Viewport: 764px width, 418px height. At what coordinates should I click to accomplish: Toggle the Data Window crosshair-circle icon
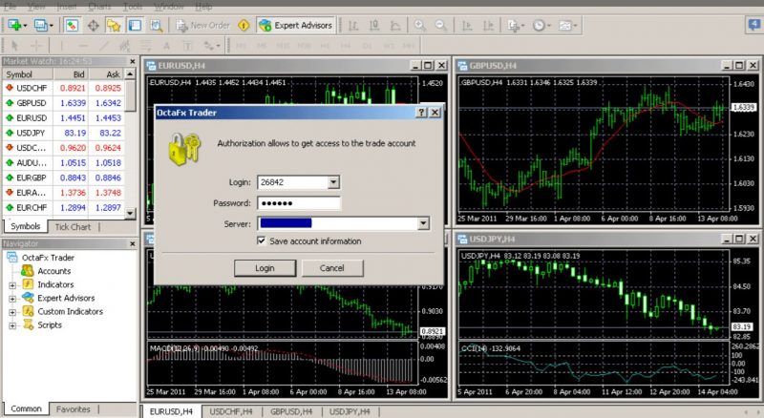click(x=93, y=26)
